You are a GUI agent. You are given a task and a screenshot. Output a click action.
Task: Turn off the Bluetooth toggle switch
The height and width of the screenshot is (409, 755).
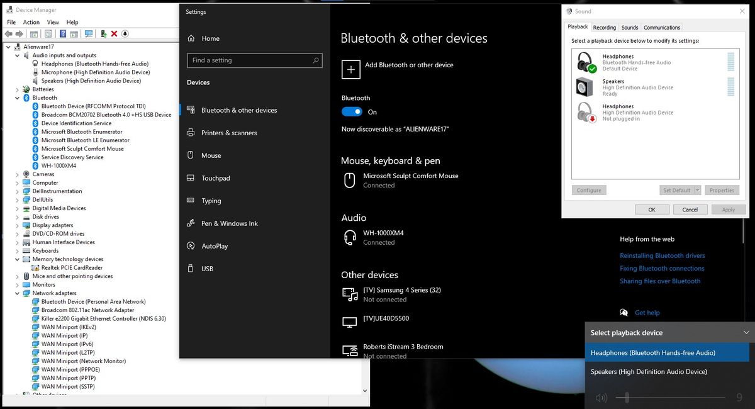[x=352, y=112]
